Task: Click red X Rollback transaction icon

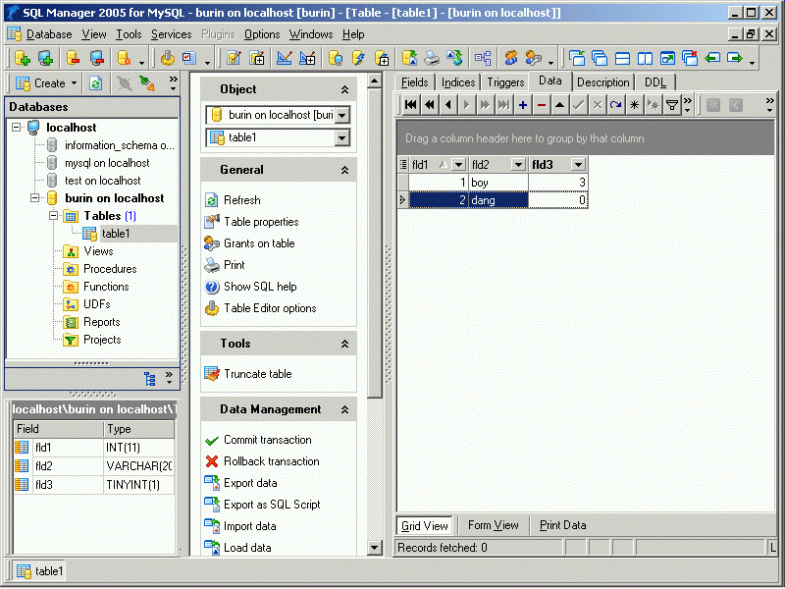Action: (212, 461)
